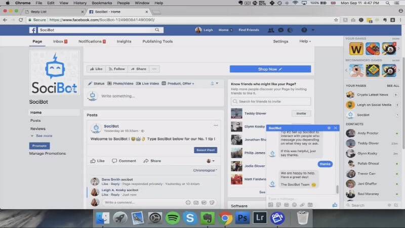Screen dimensions: 405x228
Task: Invite Teddy Glover to like page
Action: coord(301,113)
